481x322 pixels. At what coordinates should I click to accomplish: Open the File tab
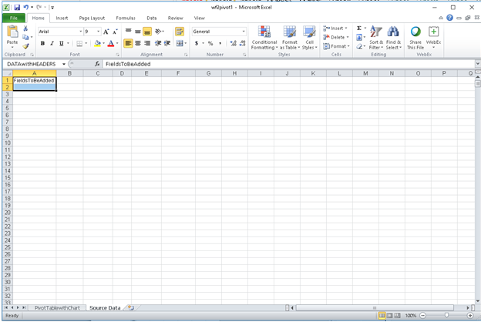coord(14,18)
